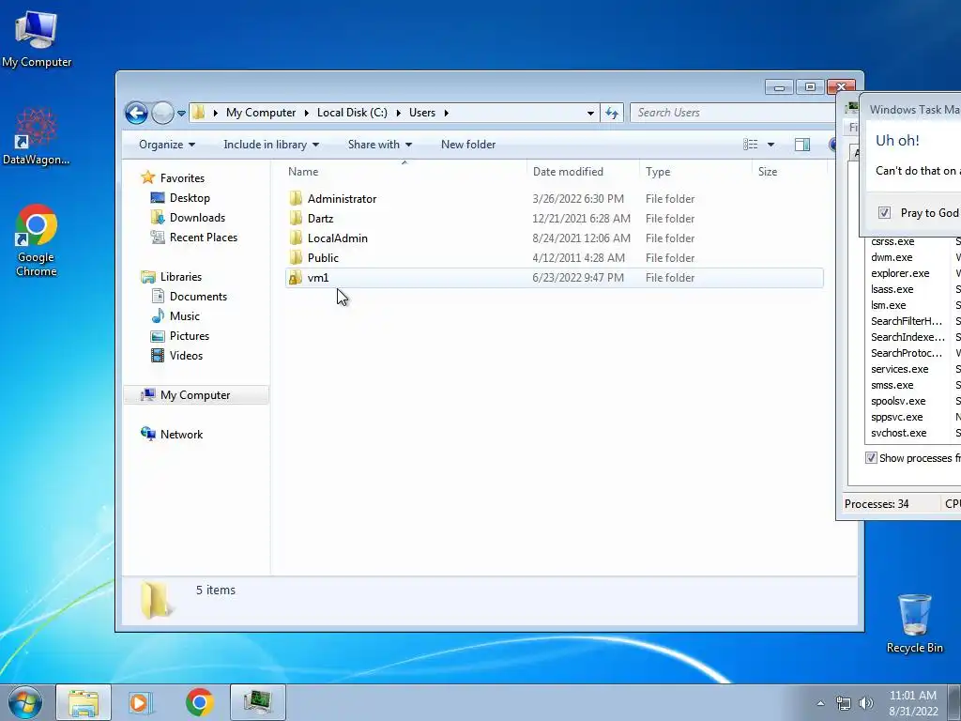Select explorer.exe in Task Manager
Screen dimensions: 961x721
(900, 273)
